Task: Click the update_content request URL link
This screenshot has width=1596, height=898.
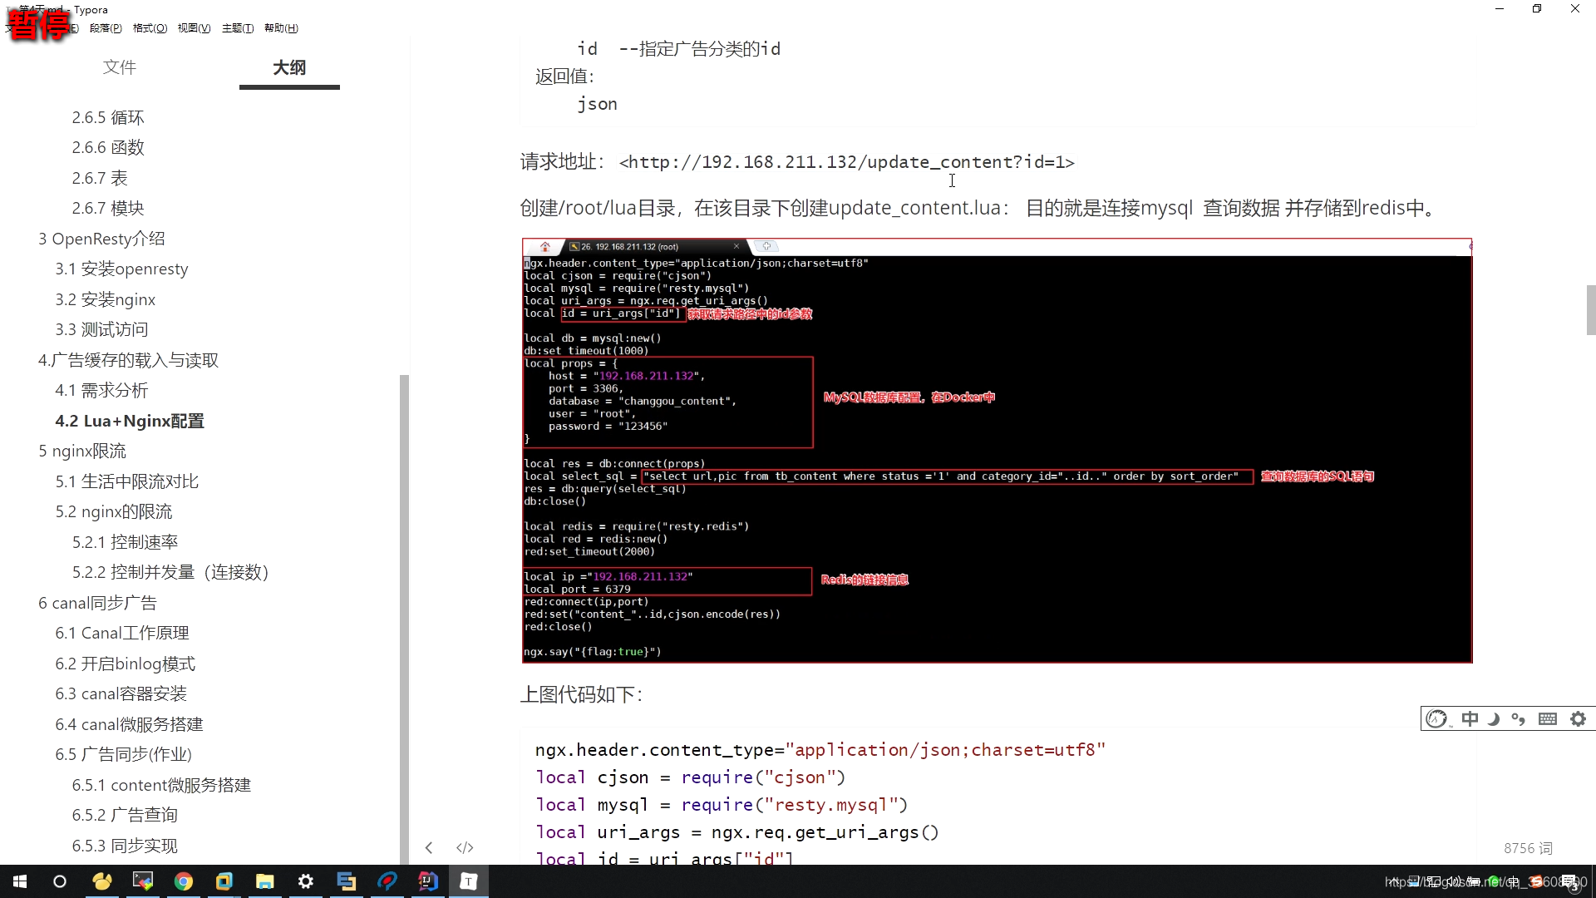Action: (x=846, y=162)
